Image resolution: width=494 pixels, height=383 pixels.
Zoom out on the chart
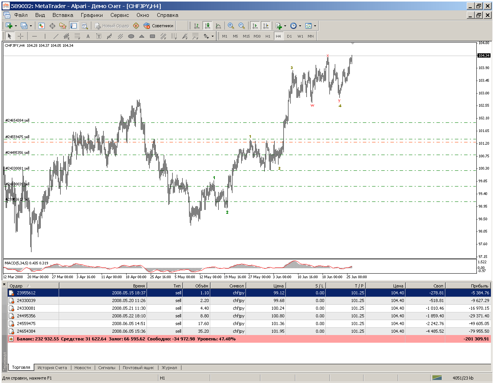242,26
